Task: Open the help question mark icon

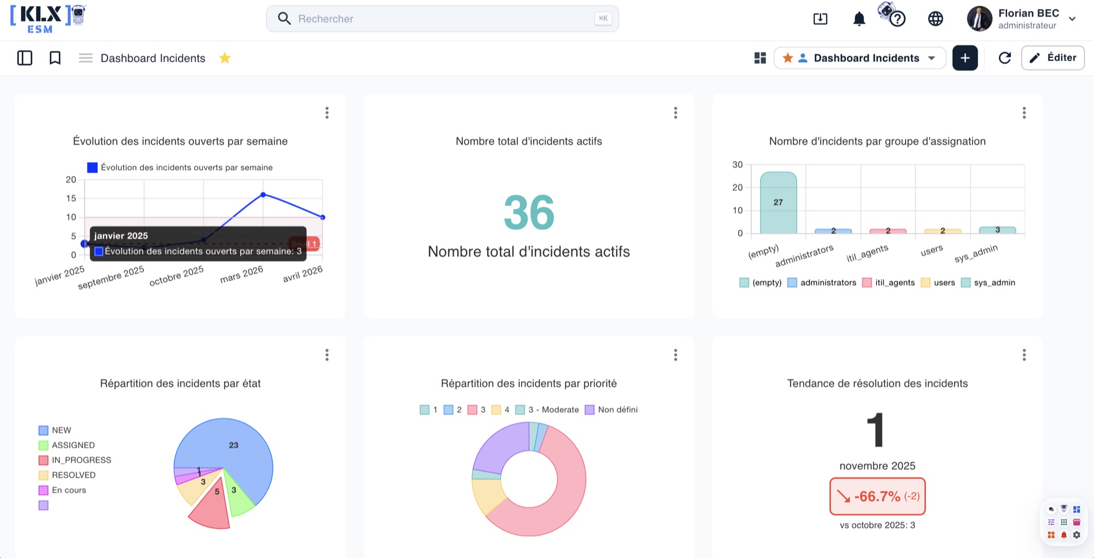Action: [897, 20]
